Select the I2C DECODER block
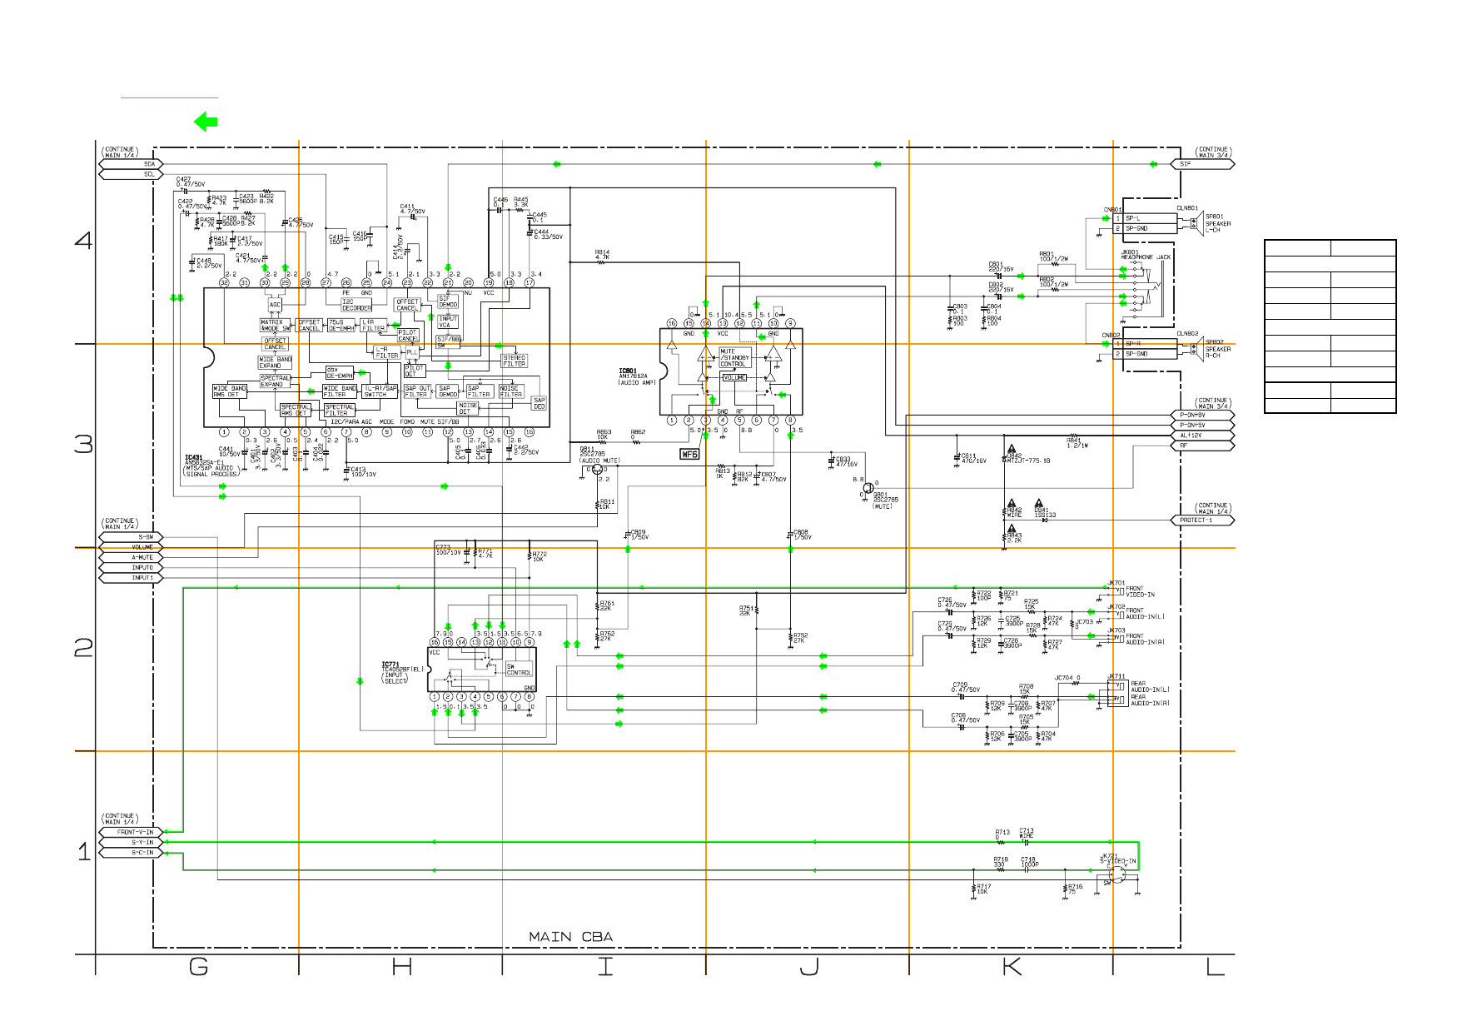 click(356, 305)
